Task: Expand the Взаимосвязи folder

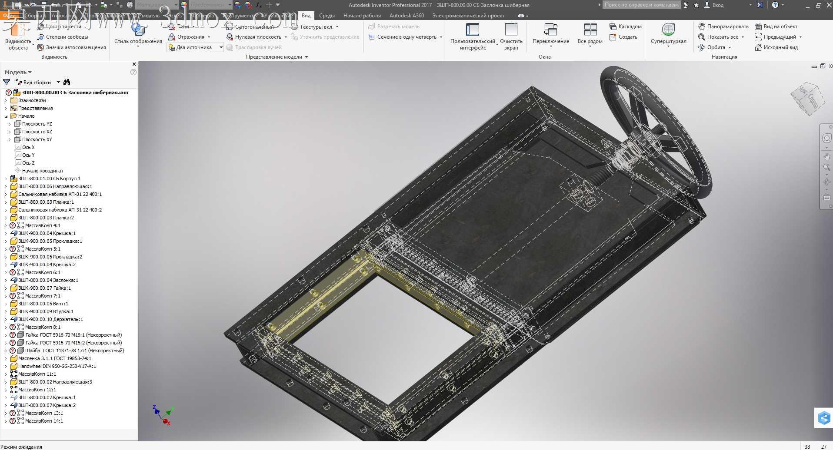Action: (6, 100)
